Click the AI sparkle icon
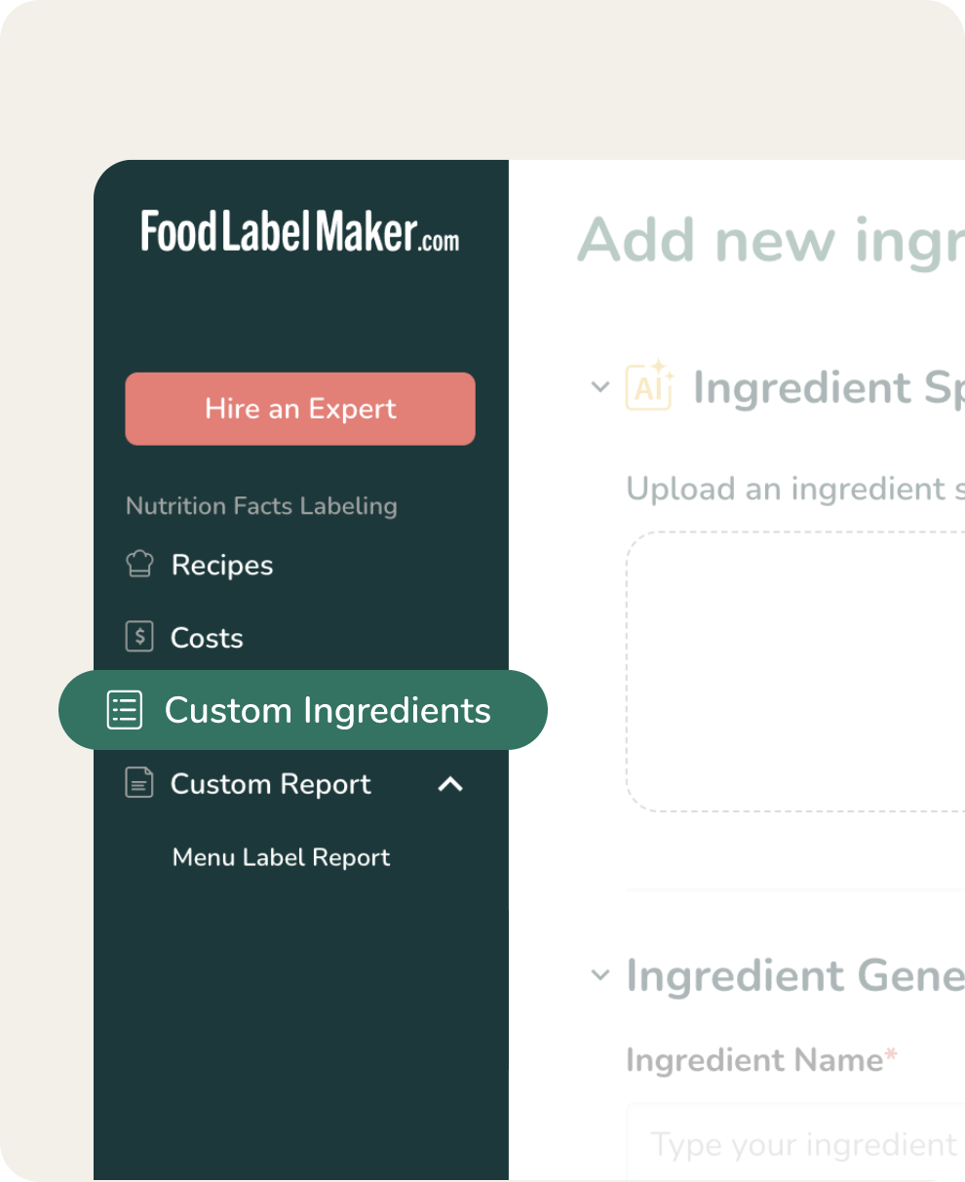This screenshot has height=1182, width=965. point(649,386)
